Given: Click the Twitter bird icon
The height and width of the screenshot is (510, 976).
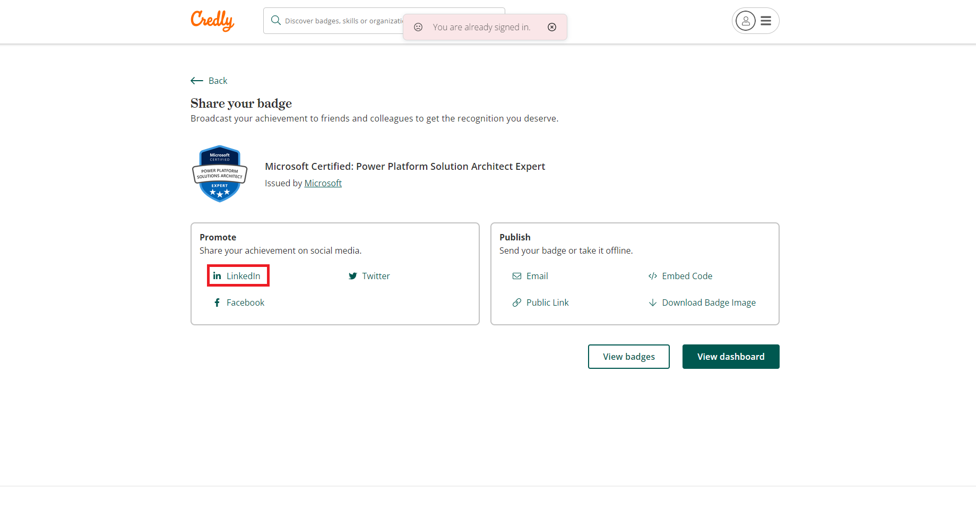Looking at the screenshot, I should 352,276.
